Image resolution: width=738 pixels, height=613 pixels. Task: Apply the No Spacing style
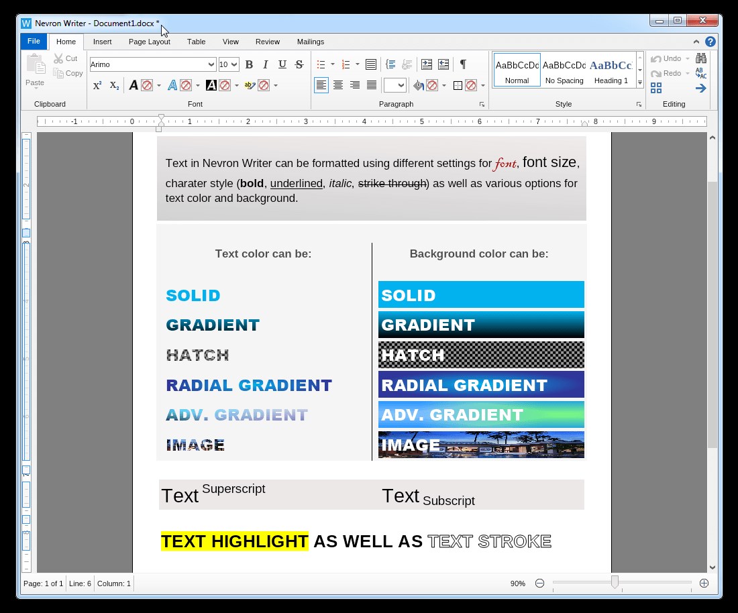coord(564,70)
